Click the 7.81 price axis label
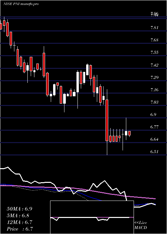Image resolution: width=167 pixels, height=234 pixels. pos(154,28)
